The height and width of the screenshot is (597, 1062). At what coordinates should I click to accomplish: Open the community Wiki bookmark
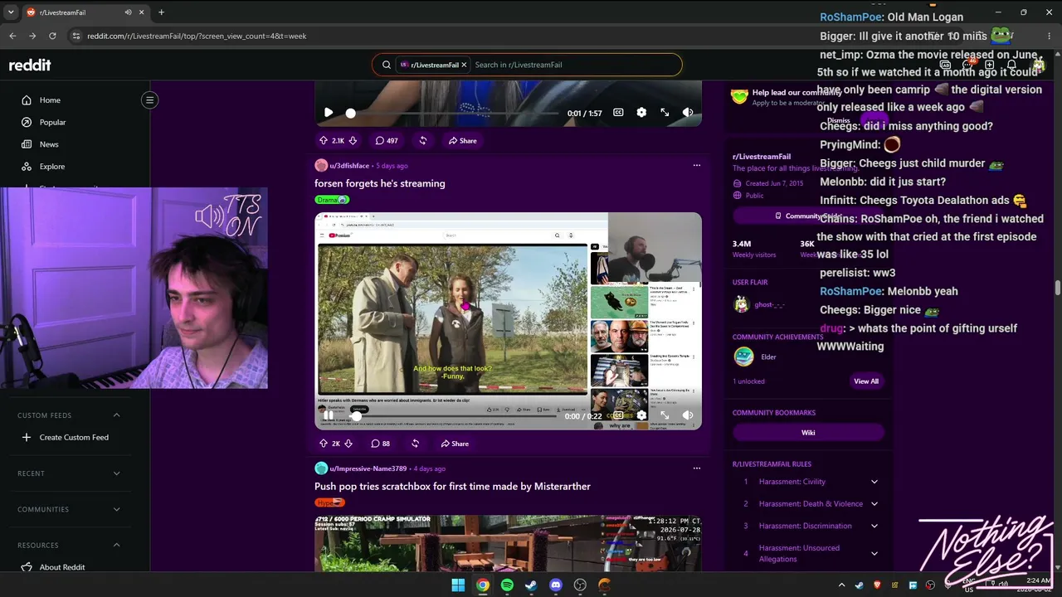tap(808, 432)
